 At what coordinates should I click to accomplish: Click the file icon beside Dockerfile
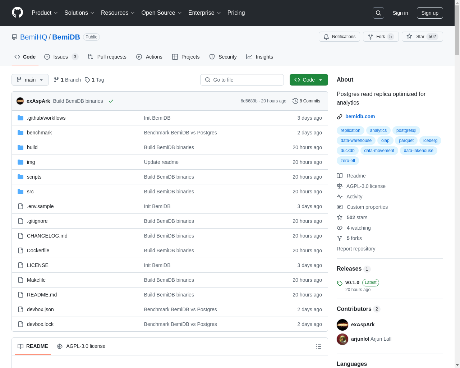(x=20, y=250)
